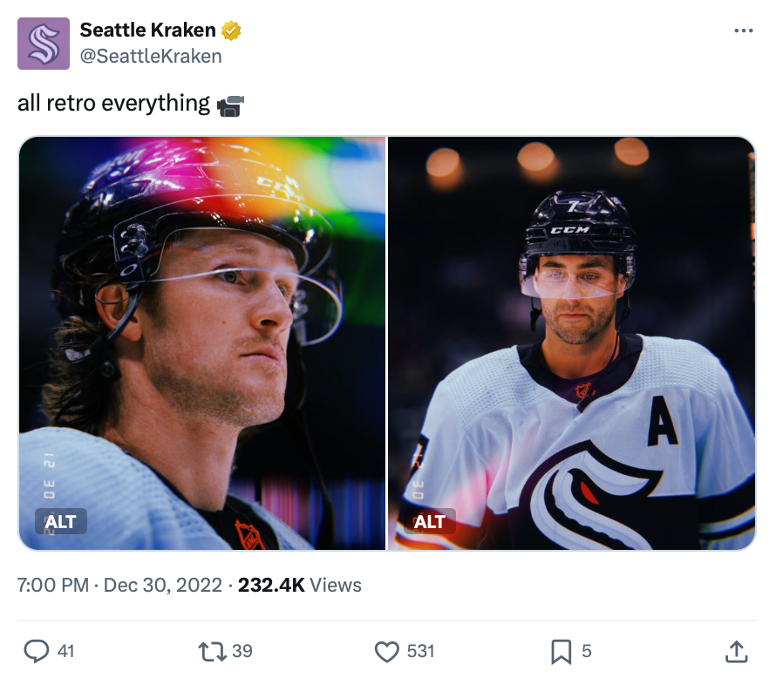
Task: Open the three-dot more options menu
Action: tap(744, 31)
